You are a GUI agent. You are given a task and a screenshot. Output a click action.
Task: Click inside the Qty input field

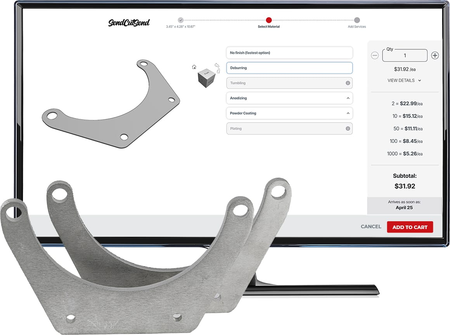click(x=405, y=56)
